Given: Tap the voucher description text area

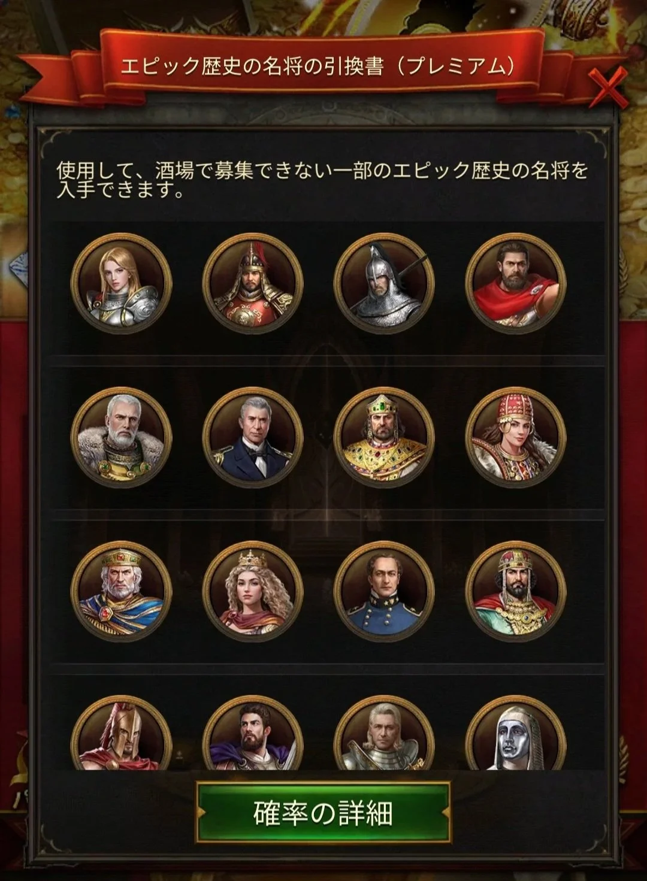Looking at the screenshot, I should [x=322, y=180].
